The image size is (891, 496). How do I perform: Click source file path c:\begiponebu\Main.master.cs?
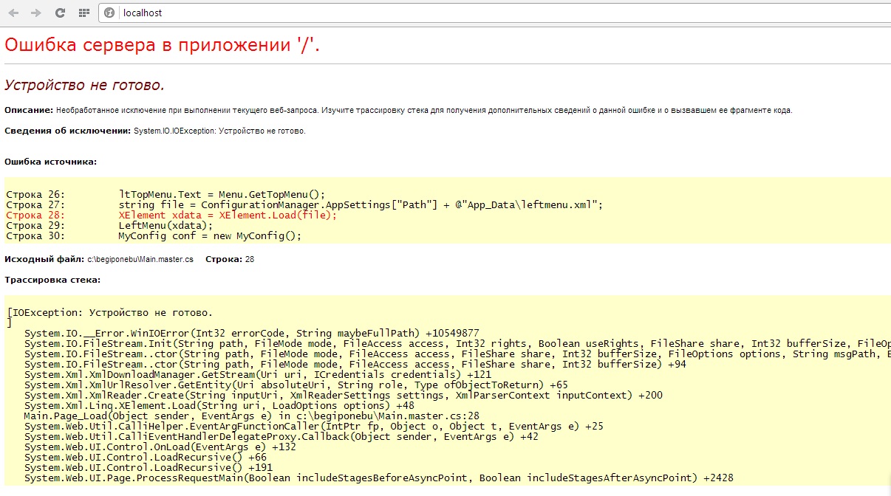pos(140,259)
